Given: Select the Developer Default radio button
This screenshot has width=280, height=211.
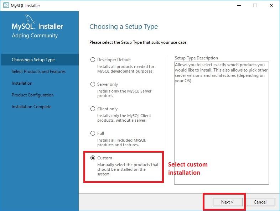Looking at the screenshot, I should 93,60.
